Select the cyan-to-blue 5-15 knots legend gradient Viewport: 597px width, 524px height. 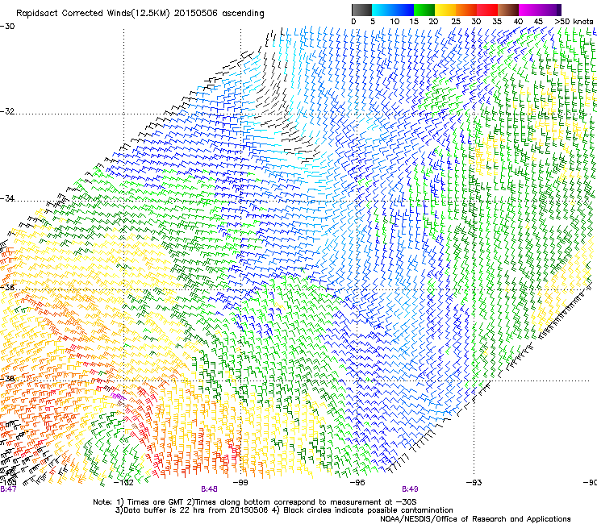(393, 10)
